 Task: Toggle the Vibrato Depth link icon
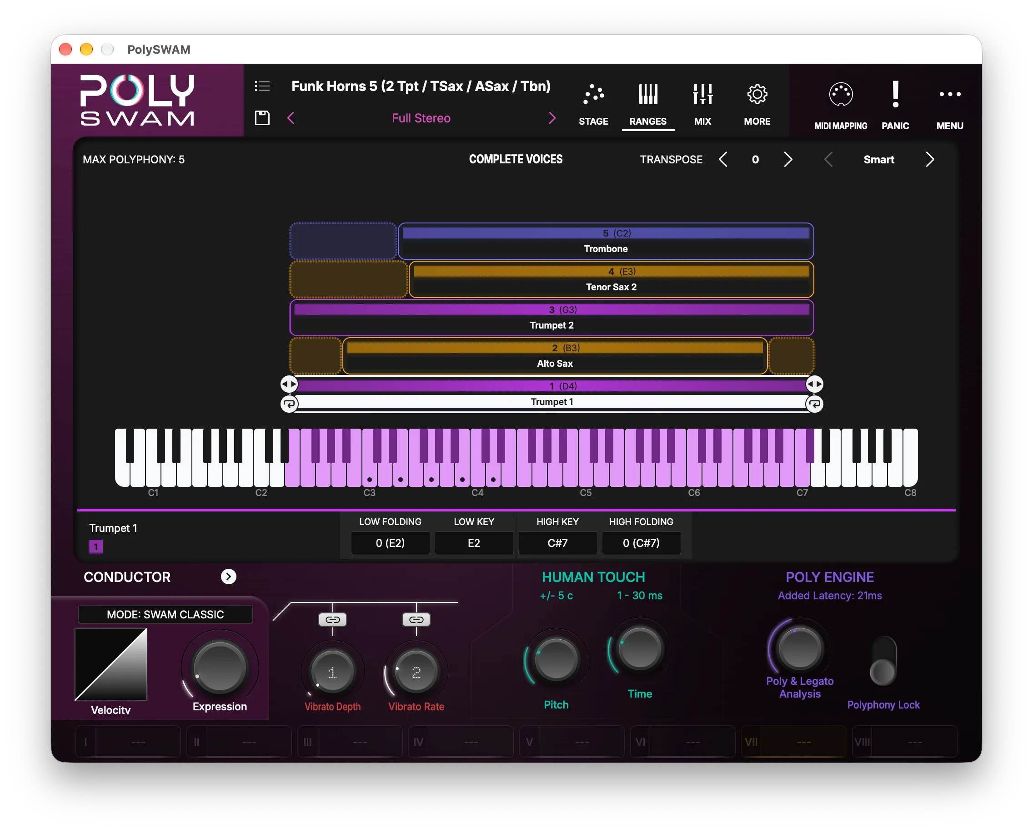click(x=332, y=619)
